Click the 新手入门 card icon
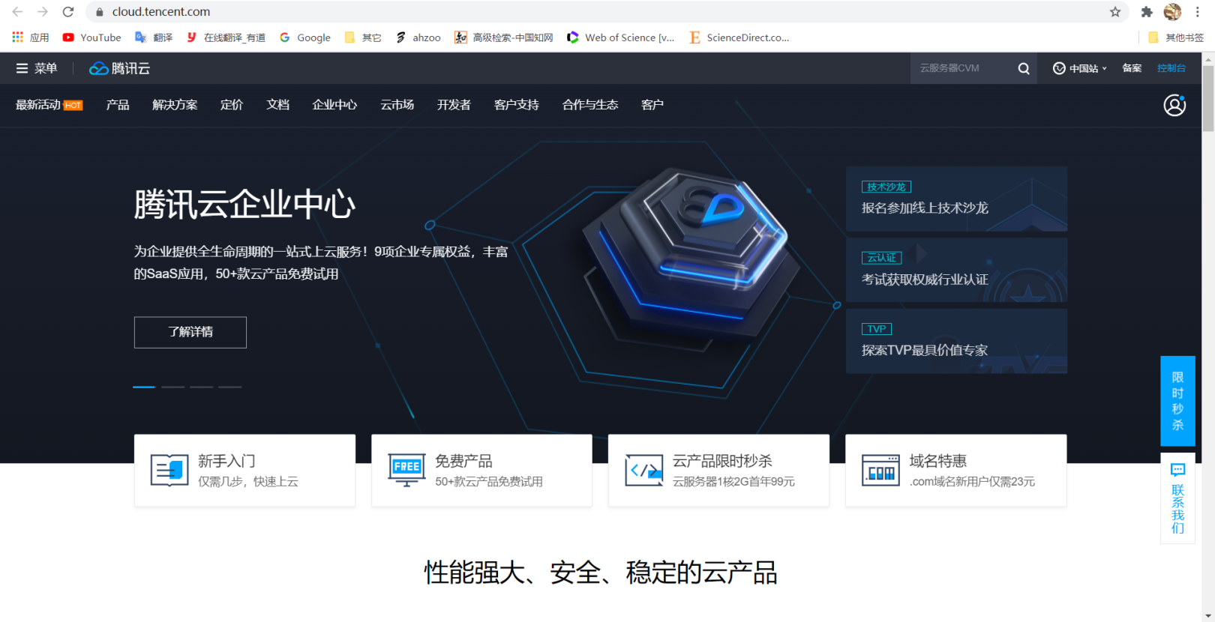The height and width of the screenshot is (622, 1215). [169, 471]
